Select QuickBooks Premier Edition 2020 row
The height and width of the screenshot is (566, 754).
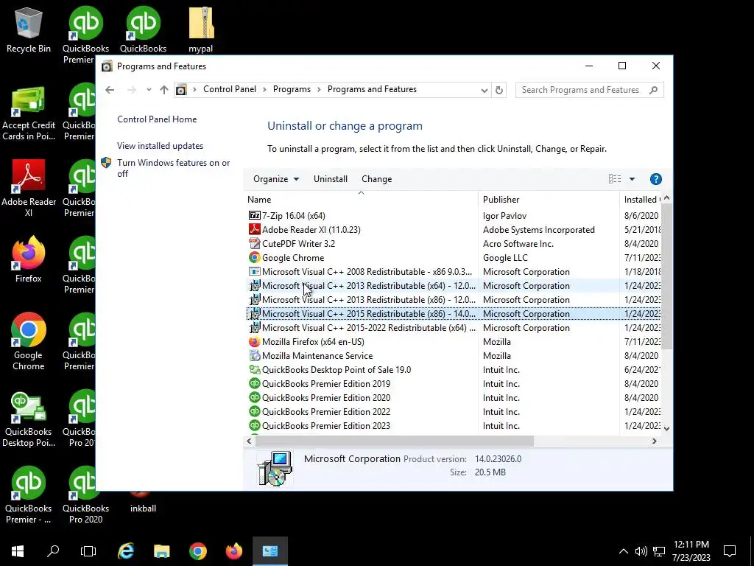(x=453, y=397)
